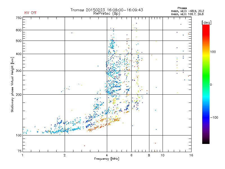Select the 'Tromsø 20150223 16:08:00-16:09:43' title

click(107, 10)
